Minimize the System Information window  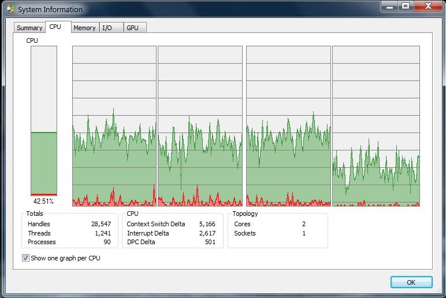click(390, 6)
